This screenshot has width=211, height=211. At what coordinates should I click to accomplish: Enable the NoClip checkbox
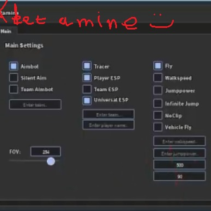tap(158, 115)
